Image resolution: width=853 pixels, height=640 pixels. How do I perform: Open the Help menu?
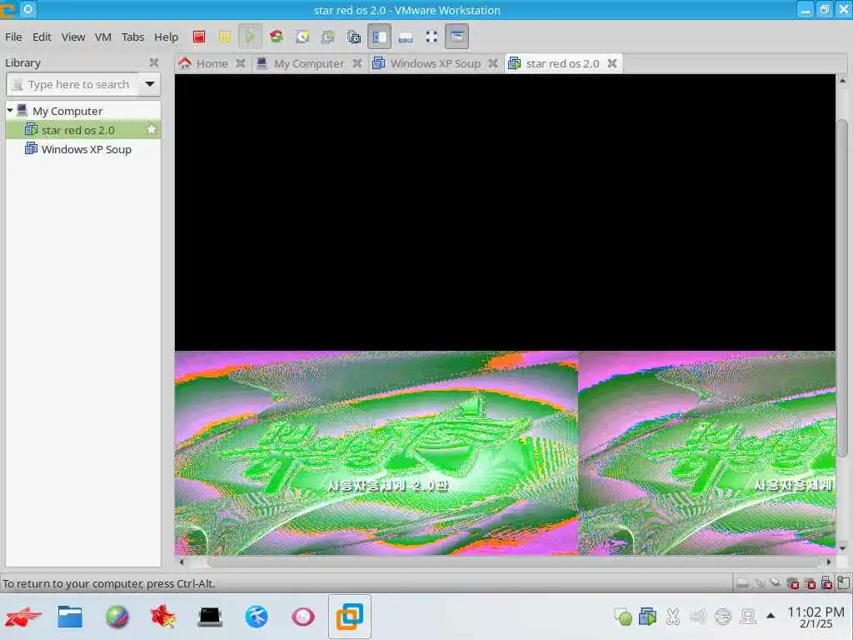166,37
